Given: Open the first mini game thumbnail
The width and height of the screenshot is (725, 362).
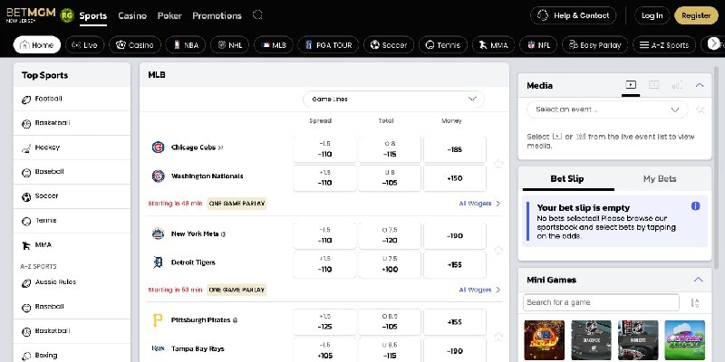Looking at the screenshot, I should (545, 340).
